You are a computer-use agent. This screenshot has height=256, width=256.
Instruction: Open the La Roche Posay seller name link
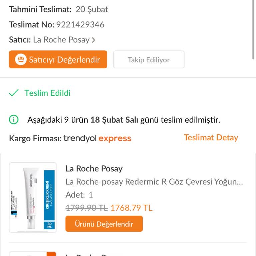coord(61,40)
